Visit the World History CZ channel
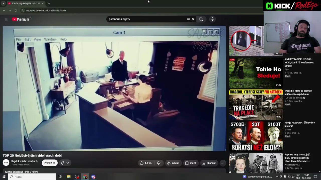 (292, 165)
